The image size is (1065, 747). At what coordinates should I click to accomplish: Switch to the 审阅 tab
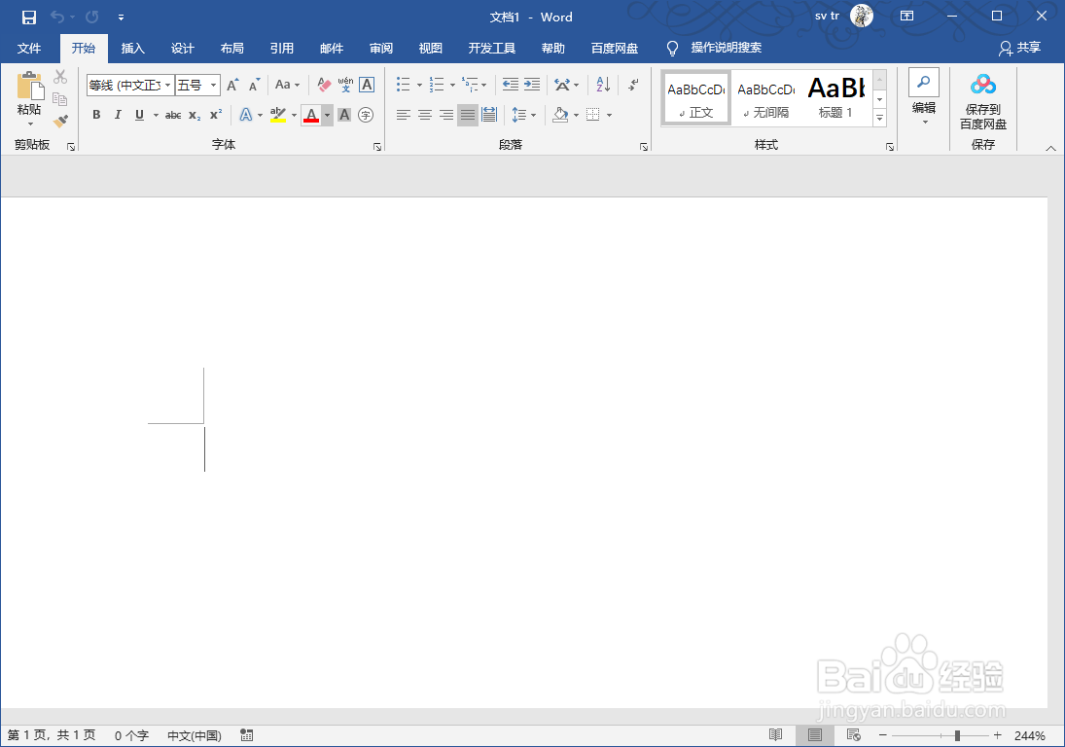(x=381, y=49)
